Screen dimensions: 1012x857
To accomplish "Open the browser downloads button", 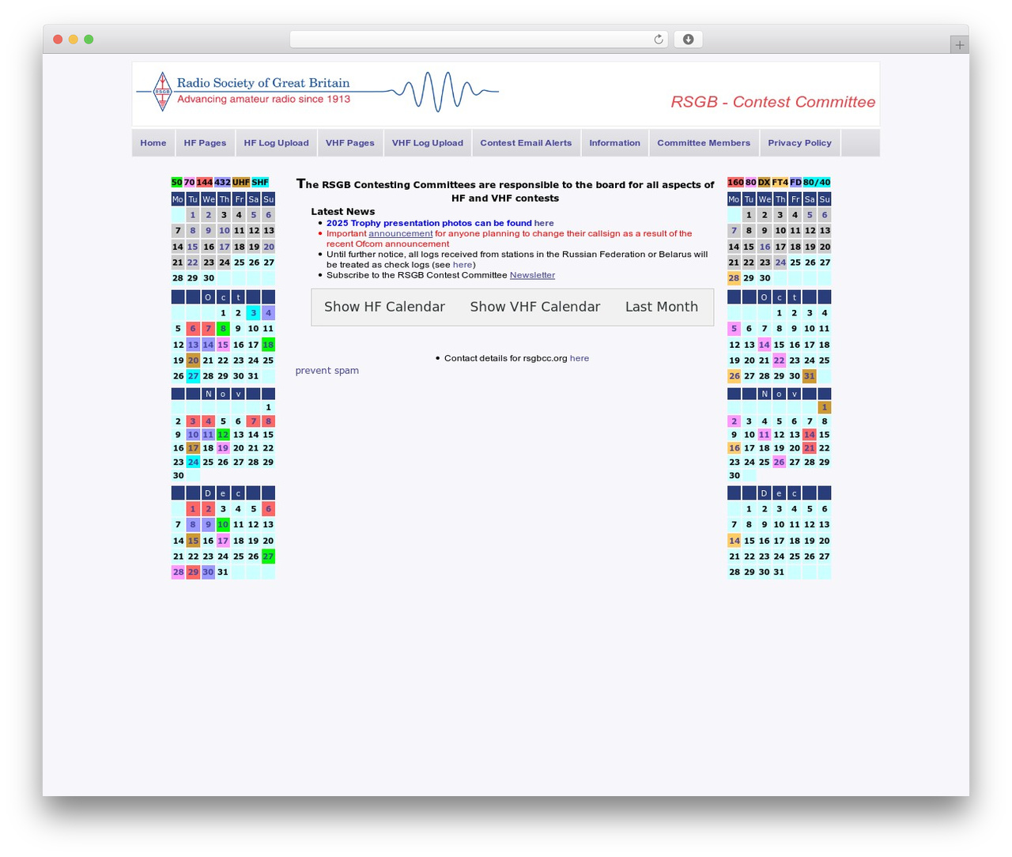I will point(688,40).
